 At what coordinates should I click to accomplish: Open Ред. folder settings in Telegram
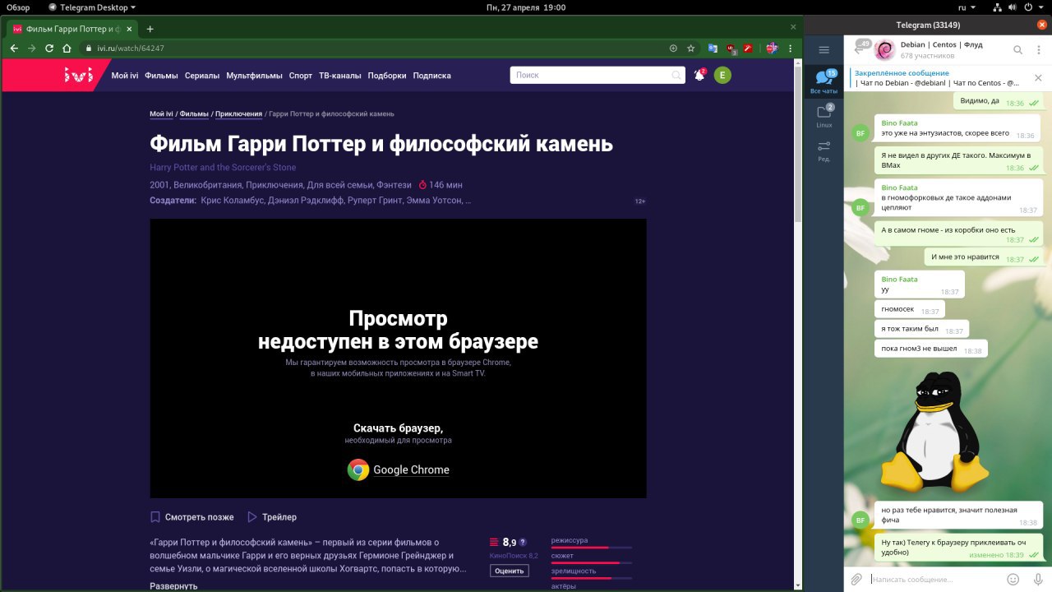pyautogui.click(x=824, y=150)
